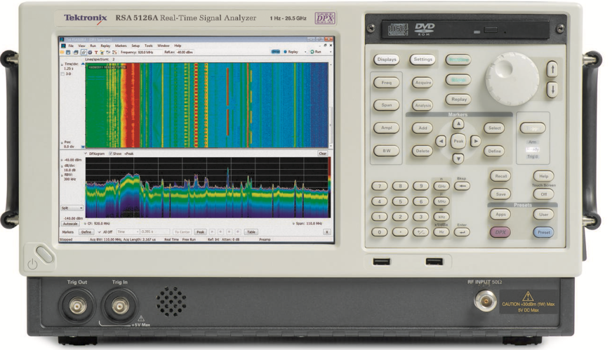This screenshot has width=612, height=350.
Task: Untick the Show checkbox next to DPXogram
Action: tap(111, 154)
